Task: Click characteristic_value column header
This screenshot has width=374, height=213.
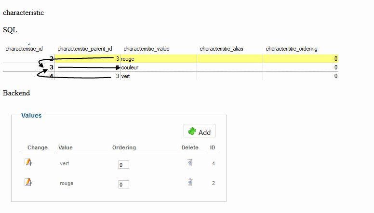Action: point(147,49)
